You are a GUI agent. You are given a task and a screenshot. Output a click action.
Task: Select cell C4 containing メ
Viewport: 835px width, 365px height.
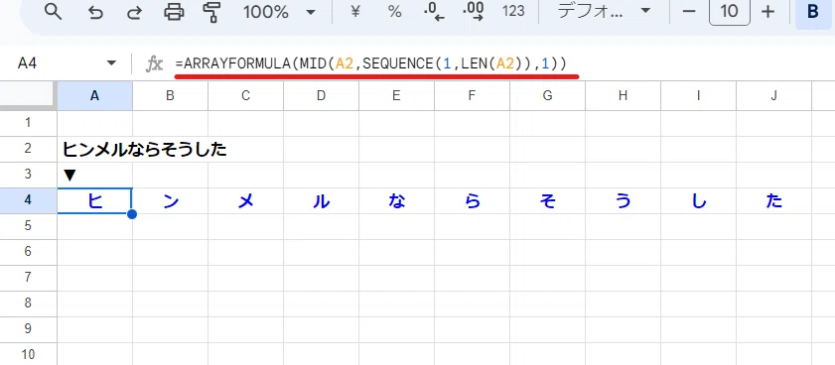pos(245,201)
